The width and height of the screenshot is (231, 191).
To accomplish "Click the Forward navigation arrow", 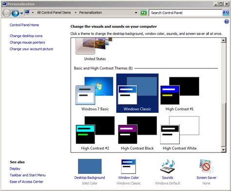I will (x=15, y=13).
